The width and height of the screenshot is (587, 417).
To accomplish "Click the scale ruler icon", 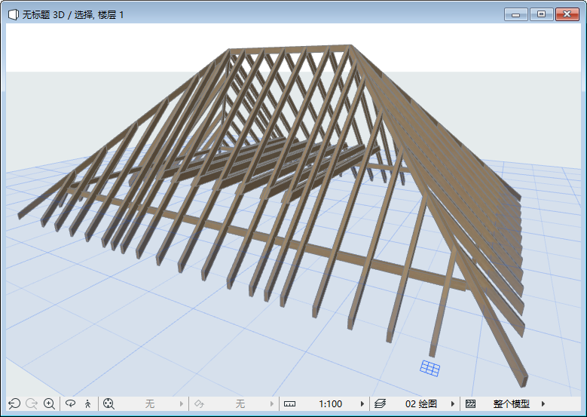I will click(x=290, y=404).
